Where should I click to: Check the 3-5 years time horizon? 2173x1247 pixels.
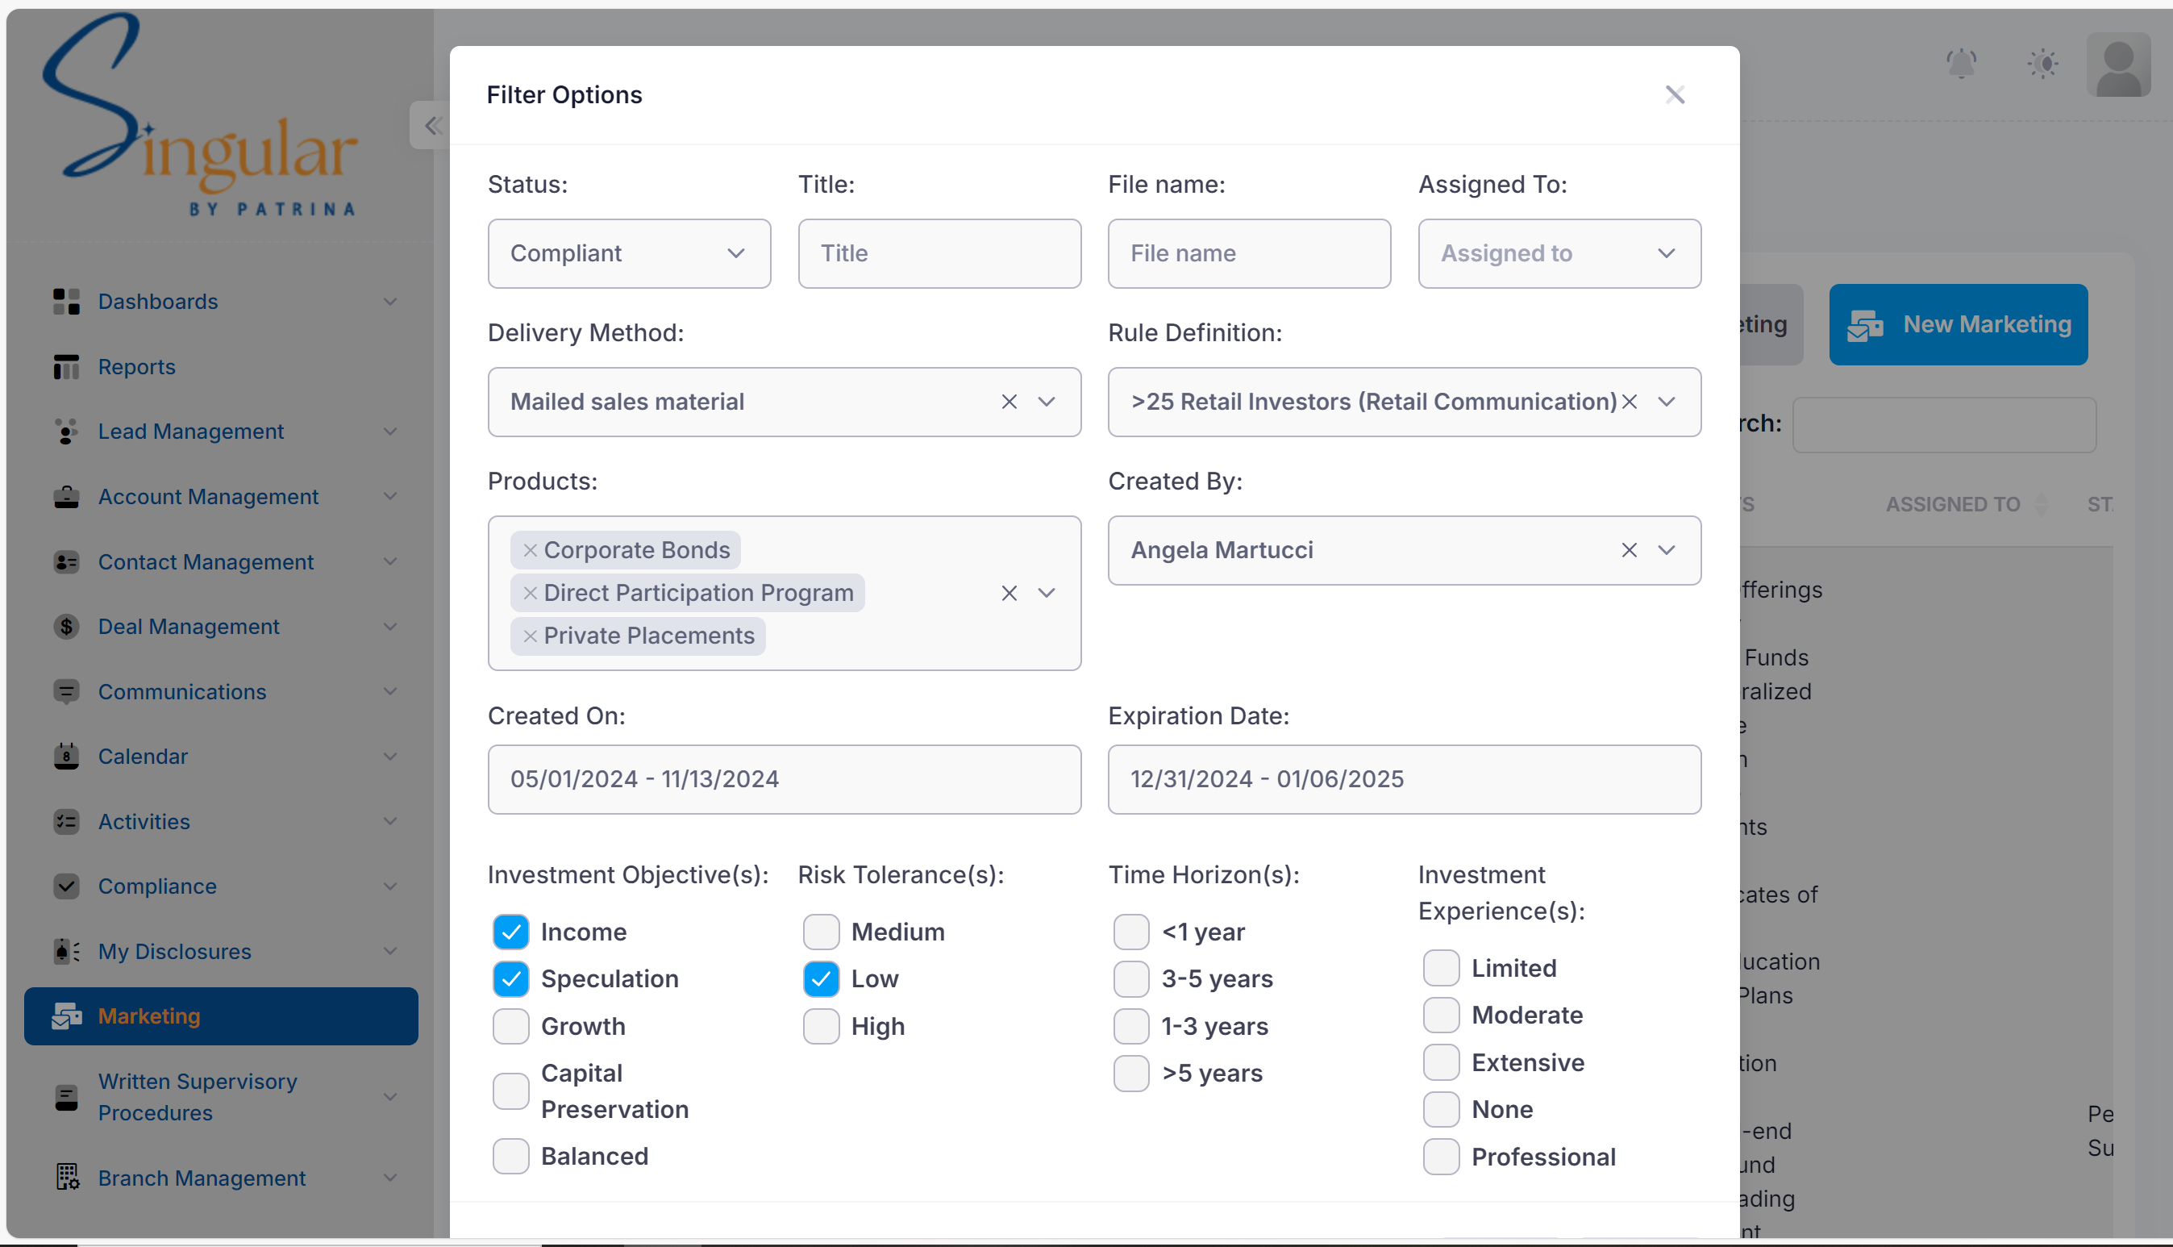point(1131,979)
